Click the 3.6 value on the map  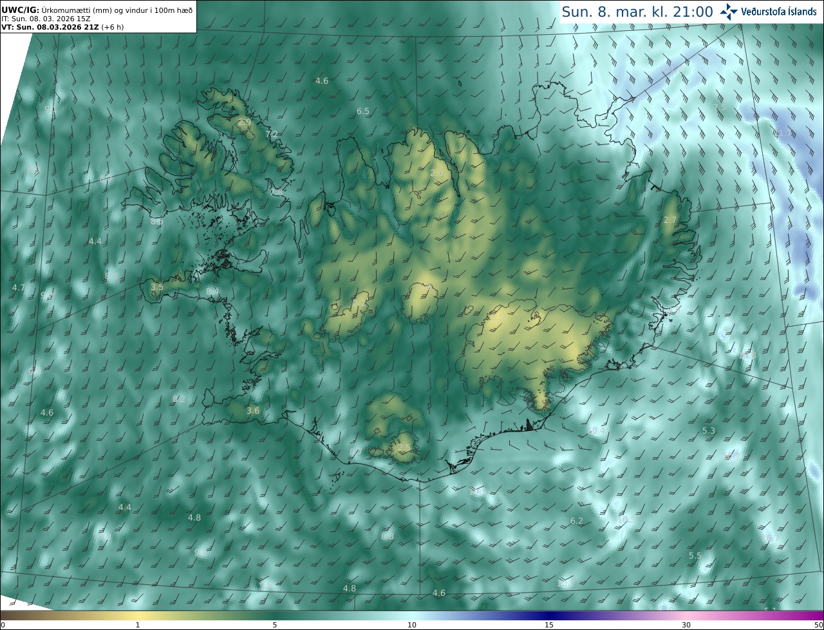(x=253, y=410)
